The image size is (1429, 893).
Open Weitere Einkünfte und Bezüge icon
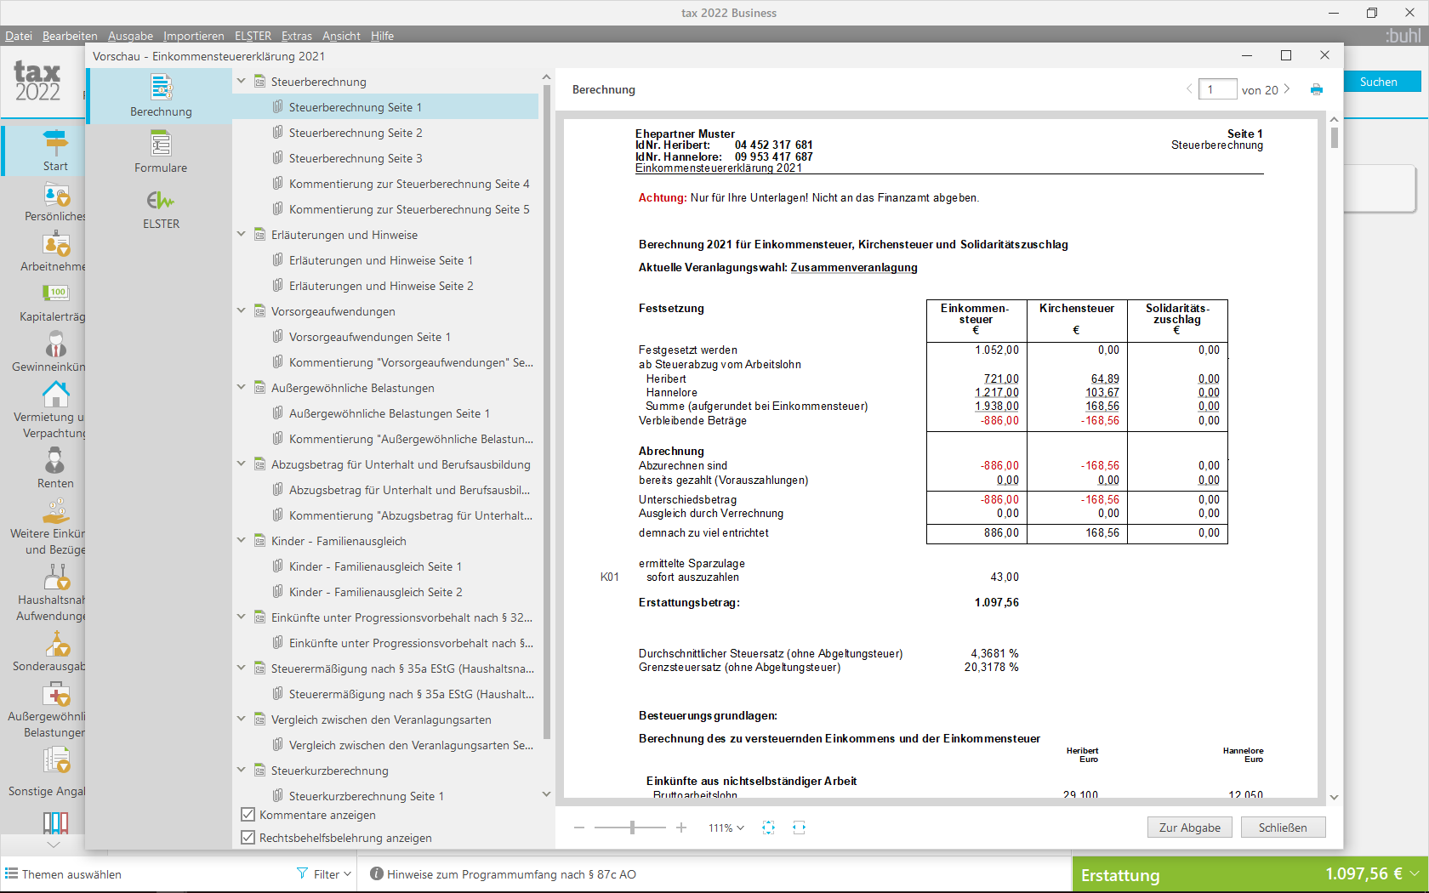point(56,511)
